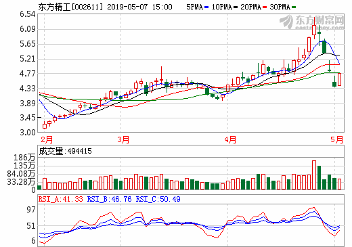Click the green 30PMA legend color swatch

pos(294,7)
